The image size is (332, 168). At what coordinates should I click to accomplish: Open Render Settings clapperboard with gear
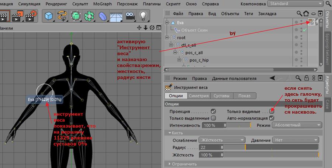tap(31, 16)
